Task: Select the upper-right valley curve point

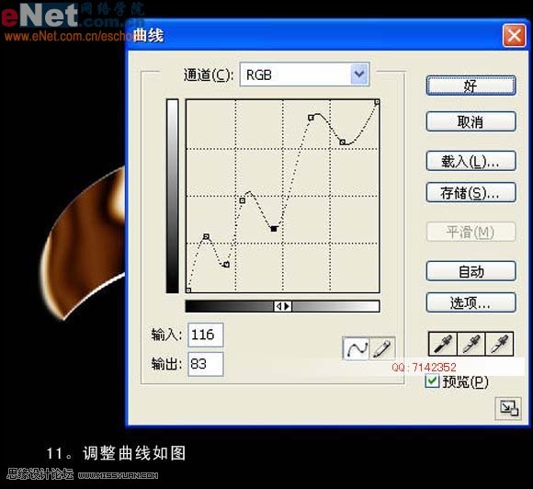Action: [342, 142]
